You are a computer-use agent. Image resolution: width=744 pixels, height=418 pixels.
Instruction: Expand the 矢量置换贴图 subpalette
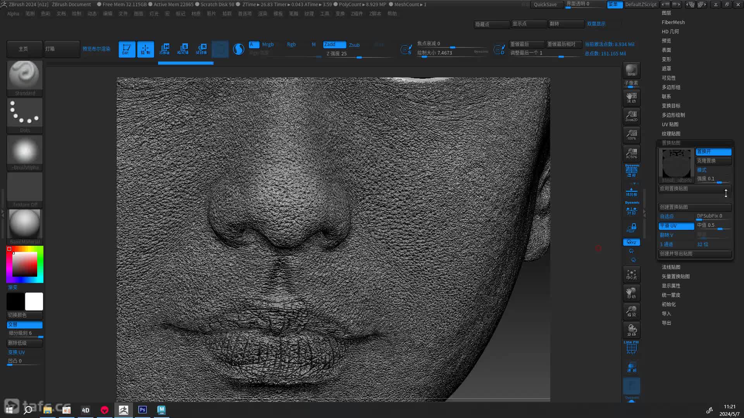(675, 276)
